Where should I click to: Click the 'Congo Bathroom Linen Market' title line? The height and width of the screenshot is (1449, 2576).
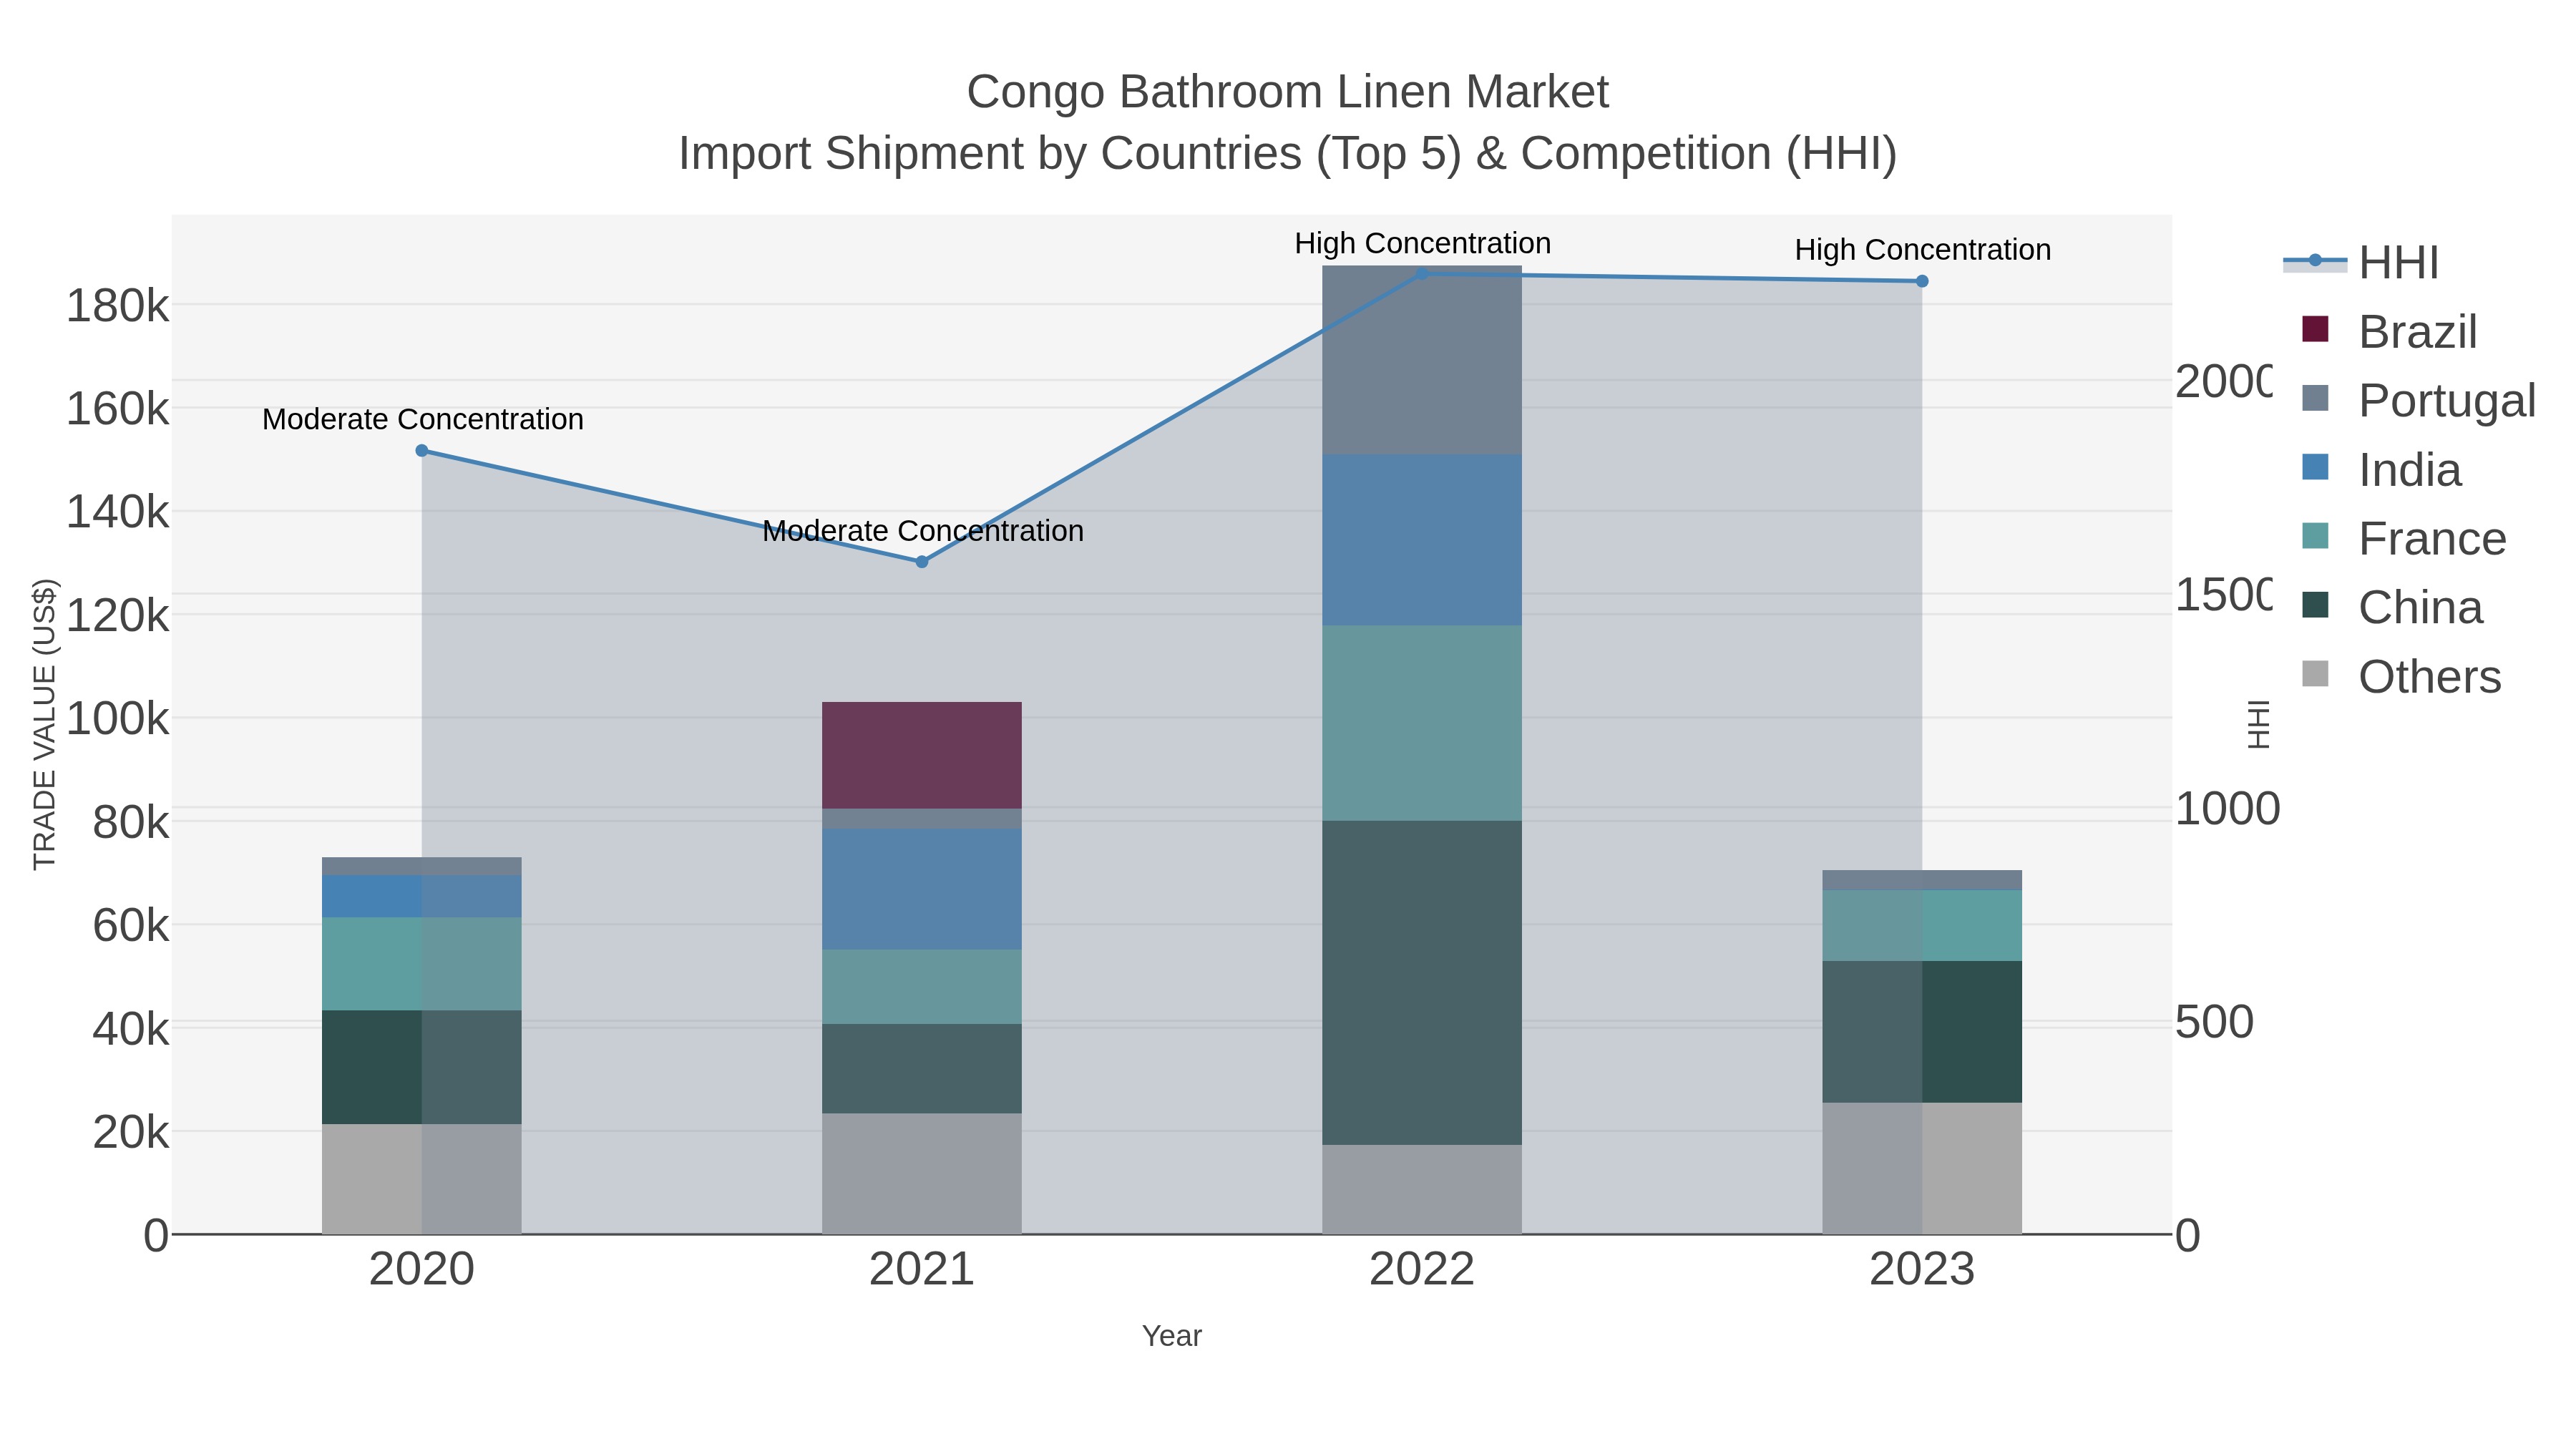[1288, 92]
